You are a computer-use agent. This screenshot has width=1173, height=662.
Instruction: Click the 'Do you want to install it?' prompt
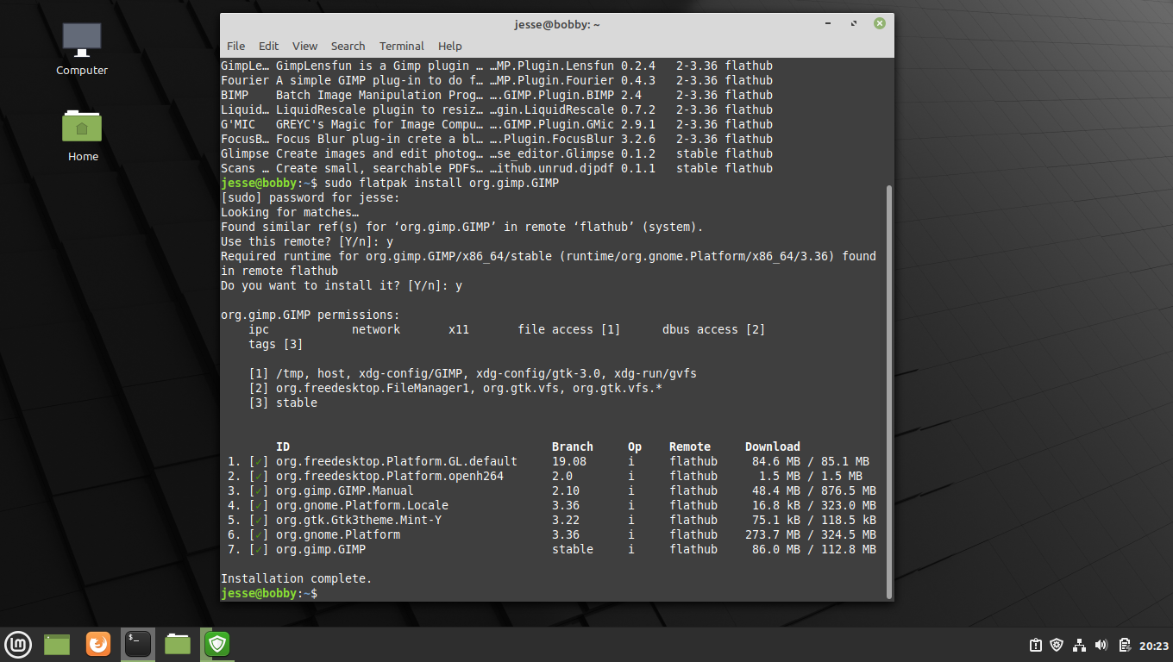(x=342, y=285)
